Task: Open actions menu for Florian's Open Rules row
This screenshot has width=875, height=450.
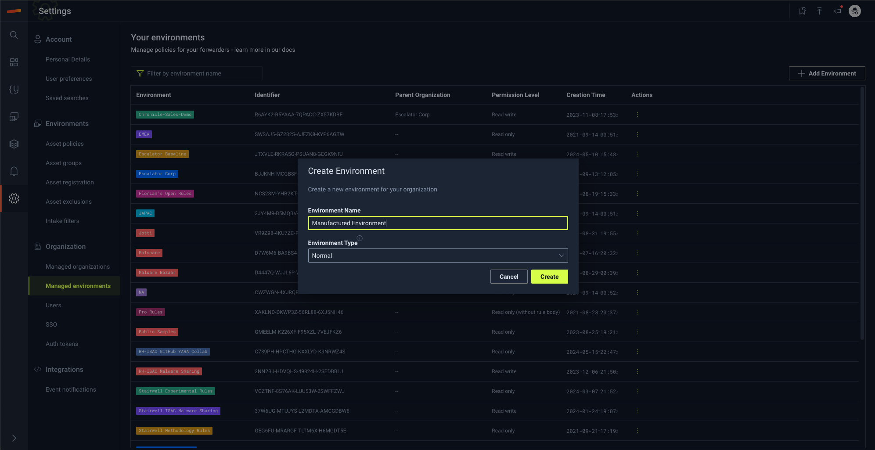Action: 637,194
